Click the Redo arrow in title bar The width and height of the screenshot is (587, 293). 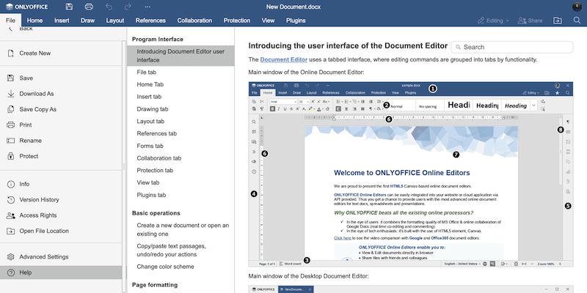128,7
